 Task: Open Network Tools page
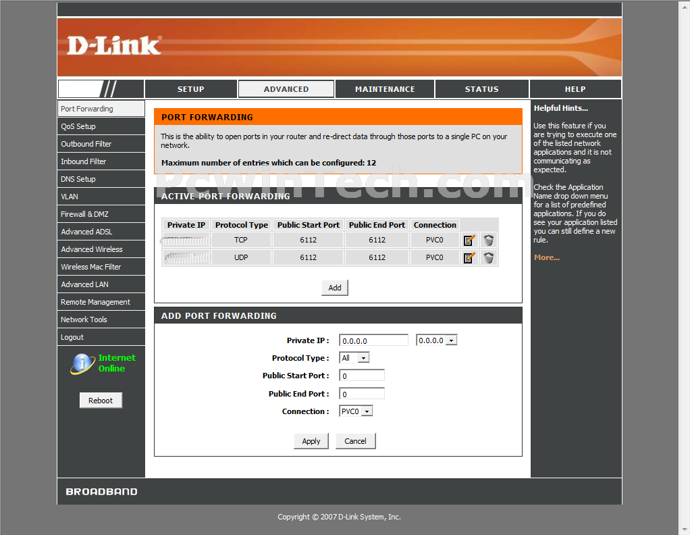click(101, 320)
